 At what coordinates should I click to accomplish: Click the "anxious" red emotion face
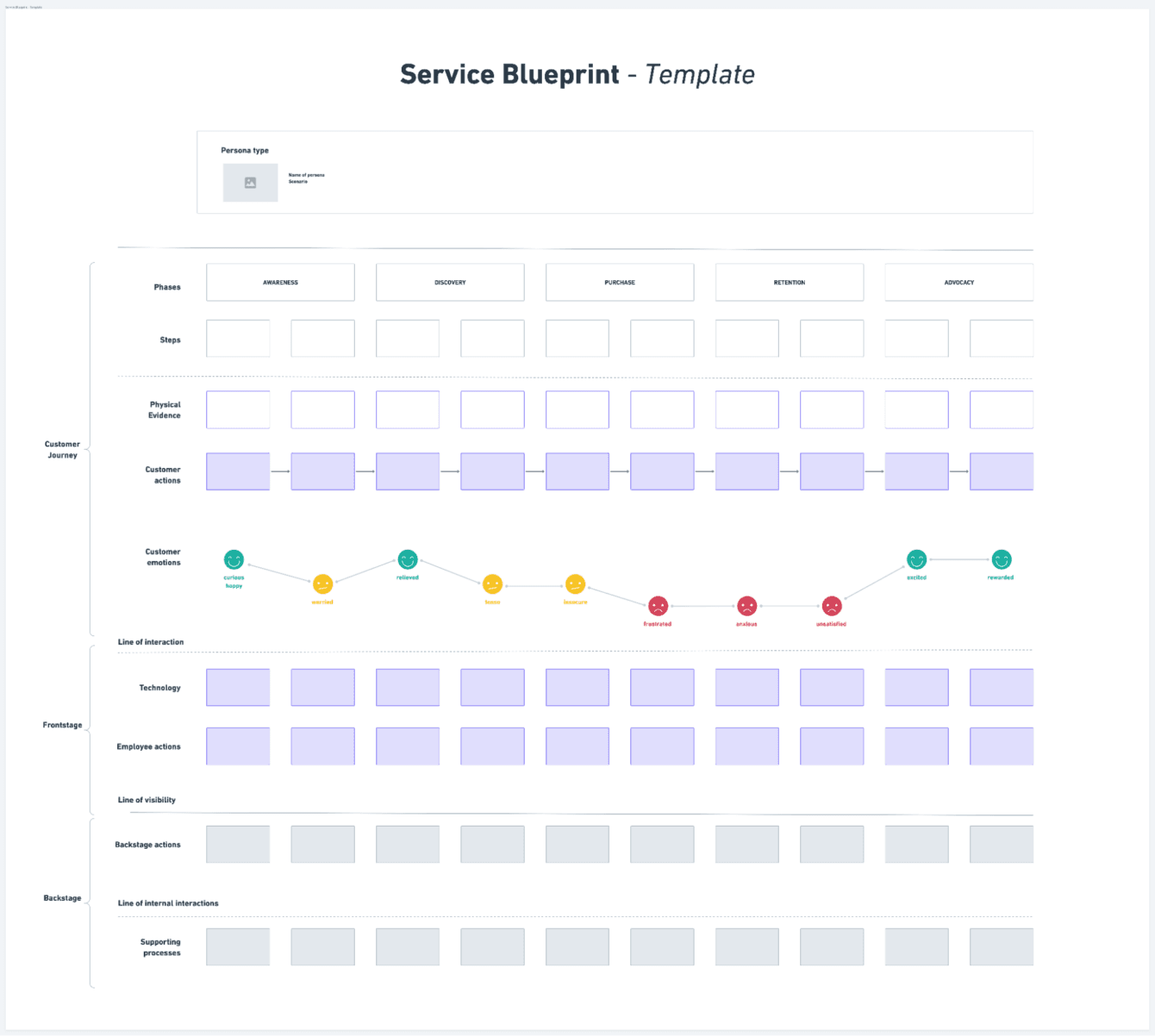746,607
